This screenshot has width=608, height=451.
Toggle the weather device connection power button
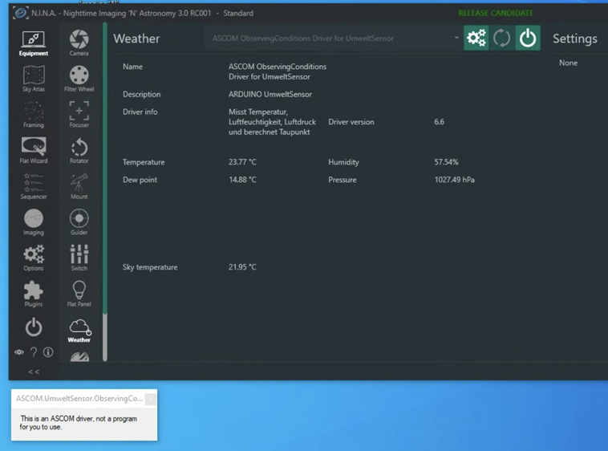pos(527,39)
